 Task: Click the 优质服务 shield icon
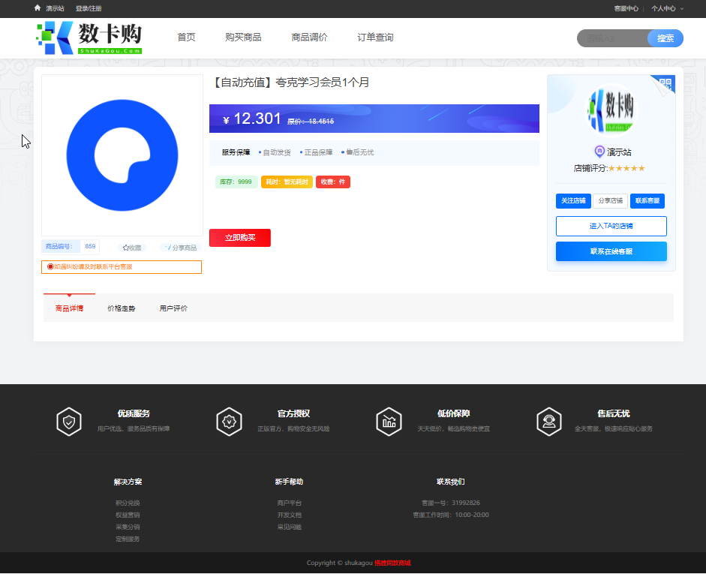tap(69, 422)
